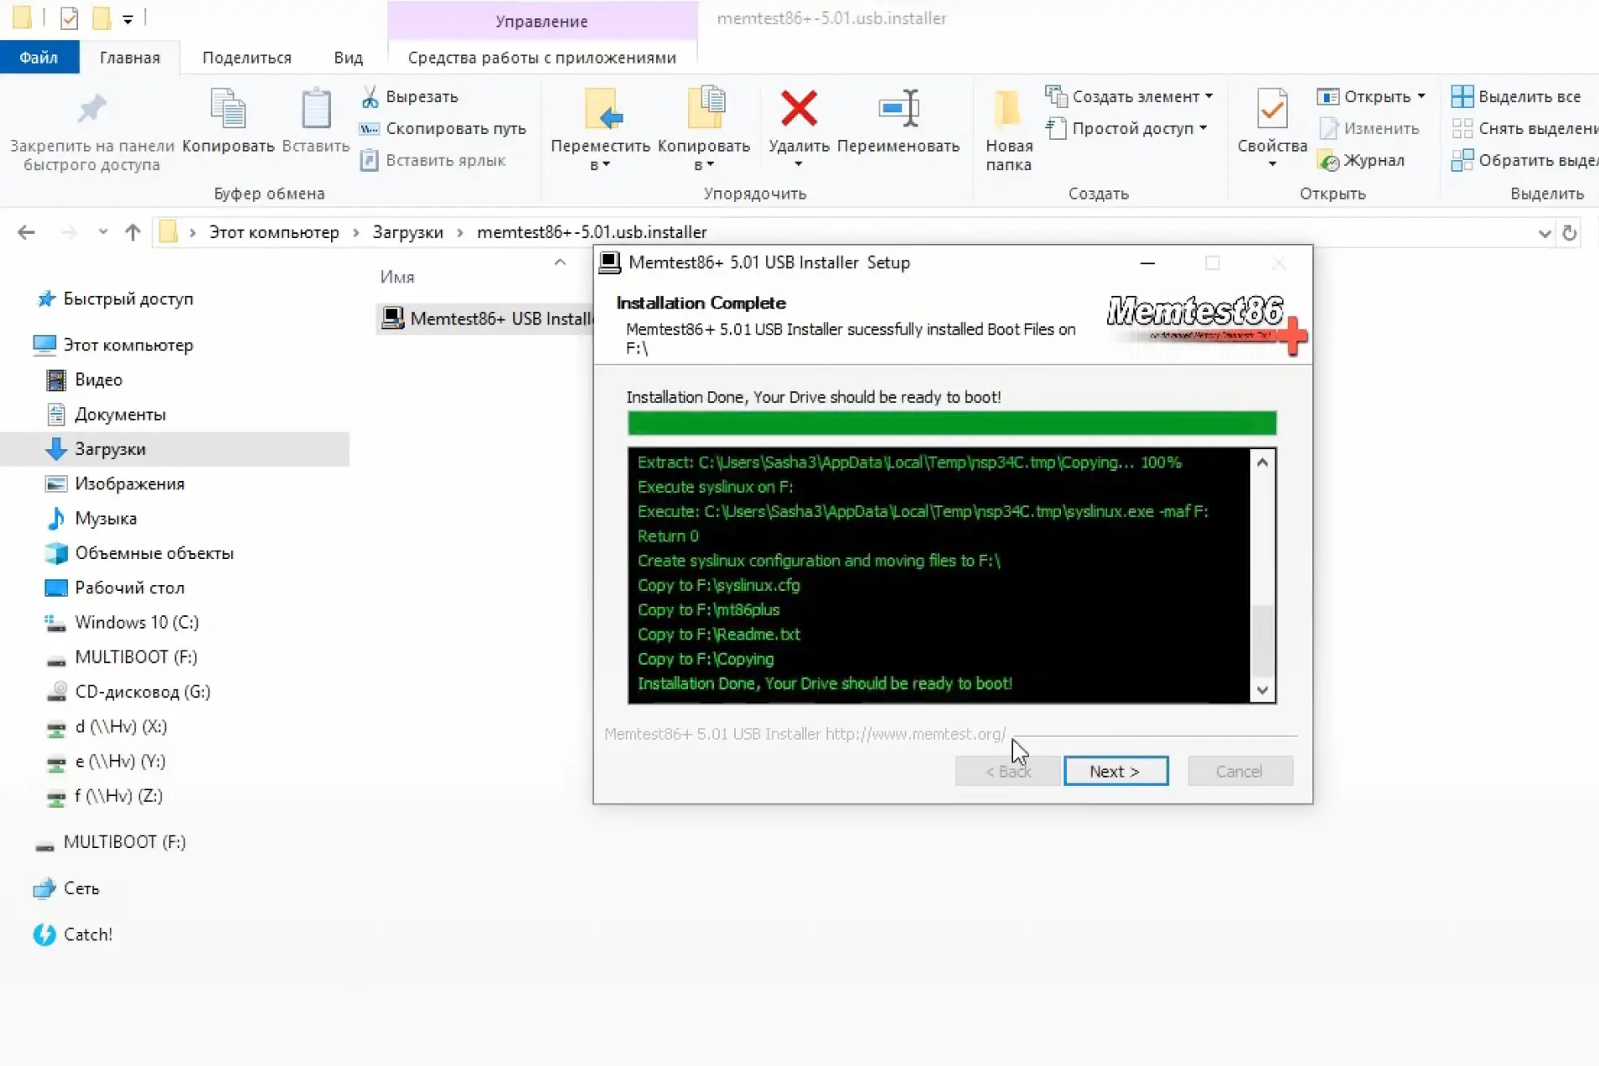Open Properties (Свойства) icon in ribbon

coord(1271,109)
